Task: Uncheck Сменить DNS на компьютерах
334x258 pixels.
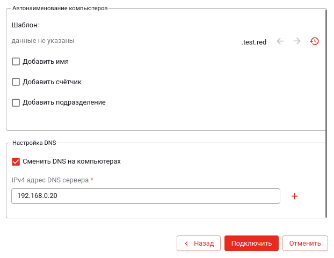Action: coord(16,161)
